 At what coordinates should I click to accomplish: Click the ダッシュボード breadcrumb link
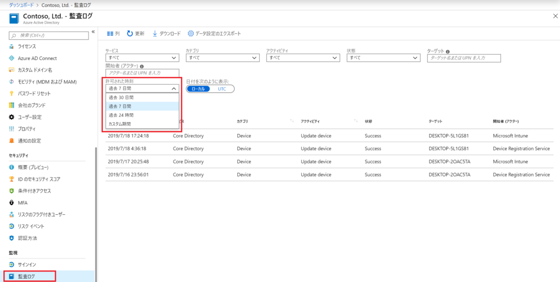(x=20, y=4)
